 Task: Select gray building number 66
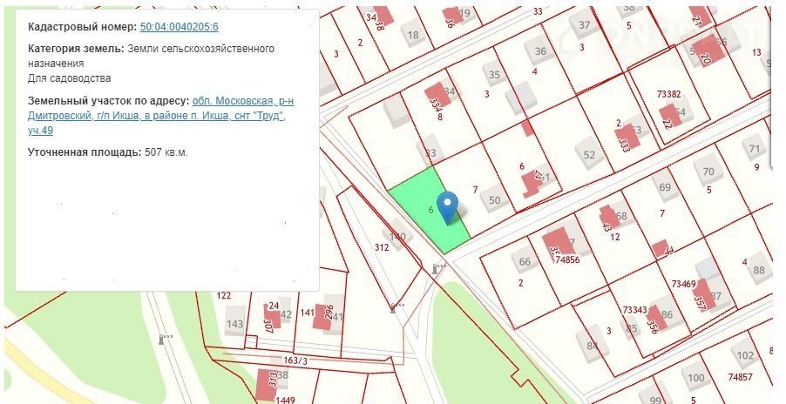(x=525, y=261)
